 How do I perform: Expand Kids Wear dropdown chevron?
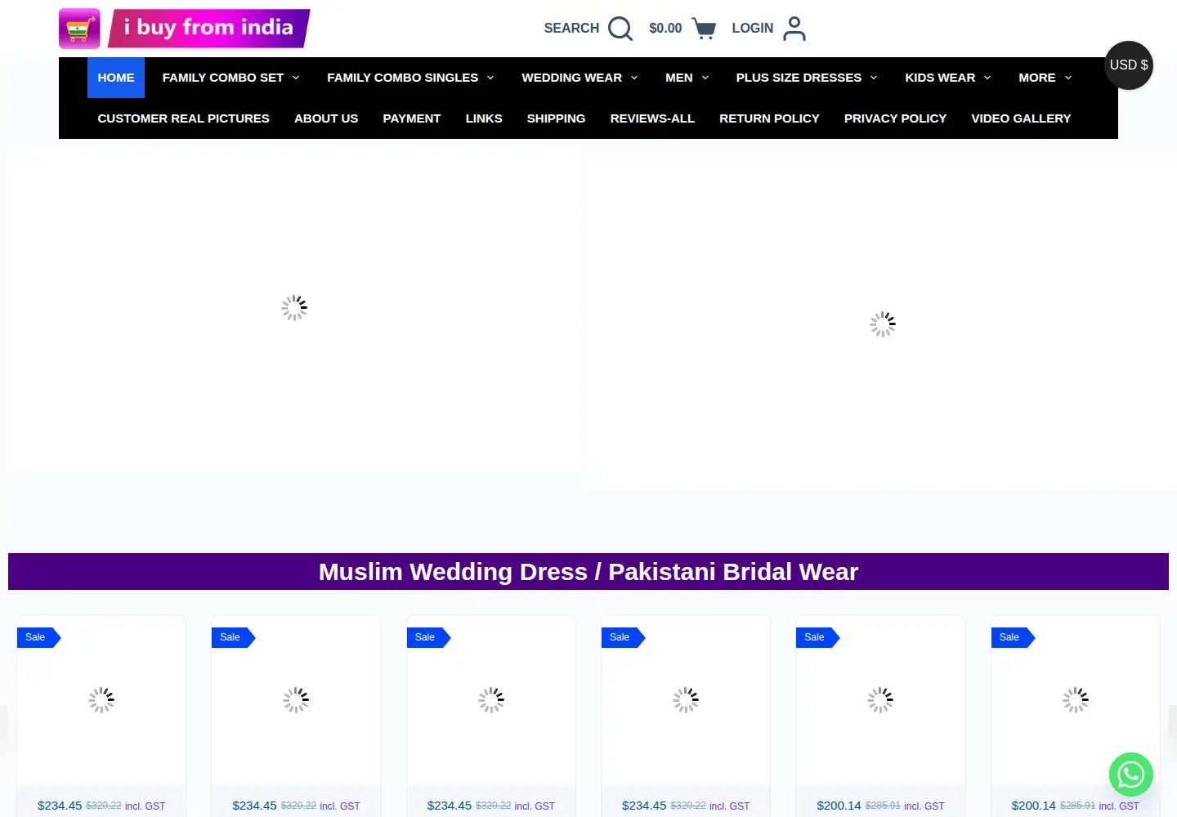pyautogui.click(x=987, y=78)
